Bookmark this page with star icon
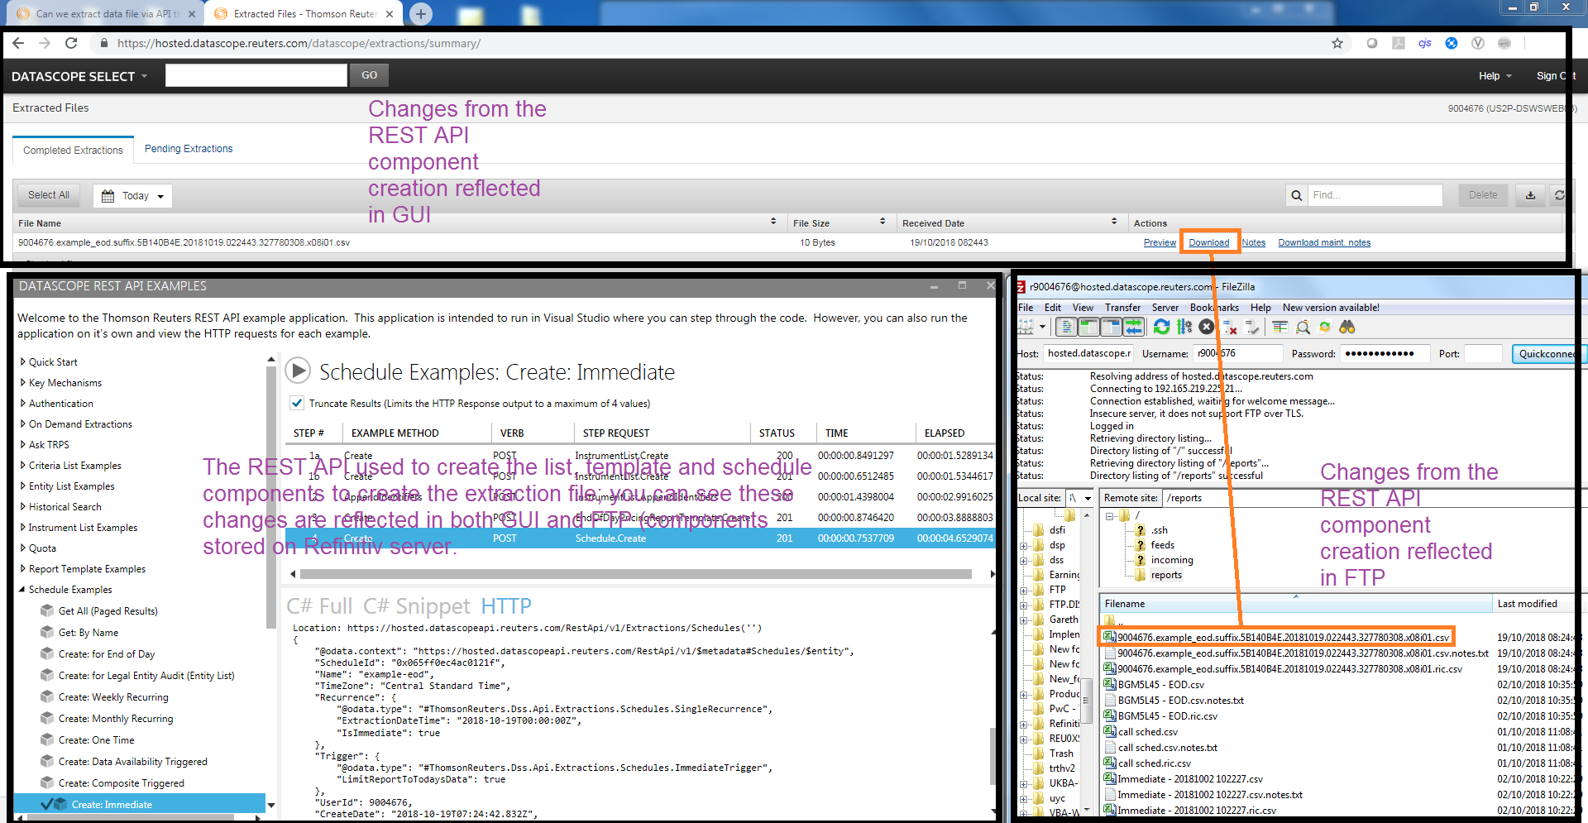1588x823 pixels. pyautogui.click(x=1337, y=43)
